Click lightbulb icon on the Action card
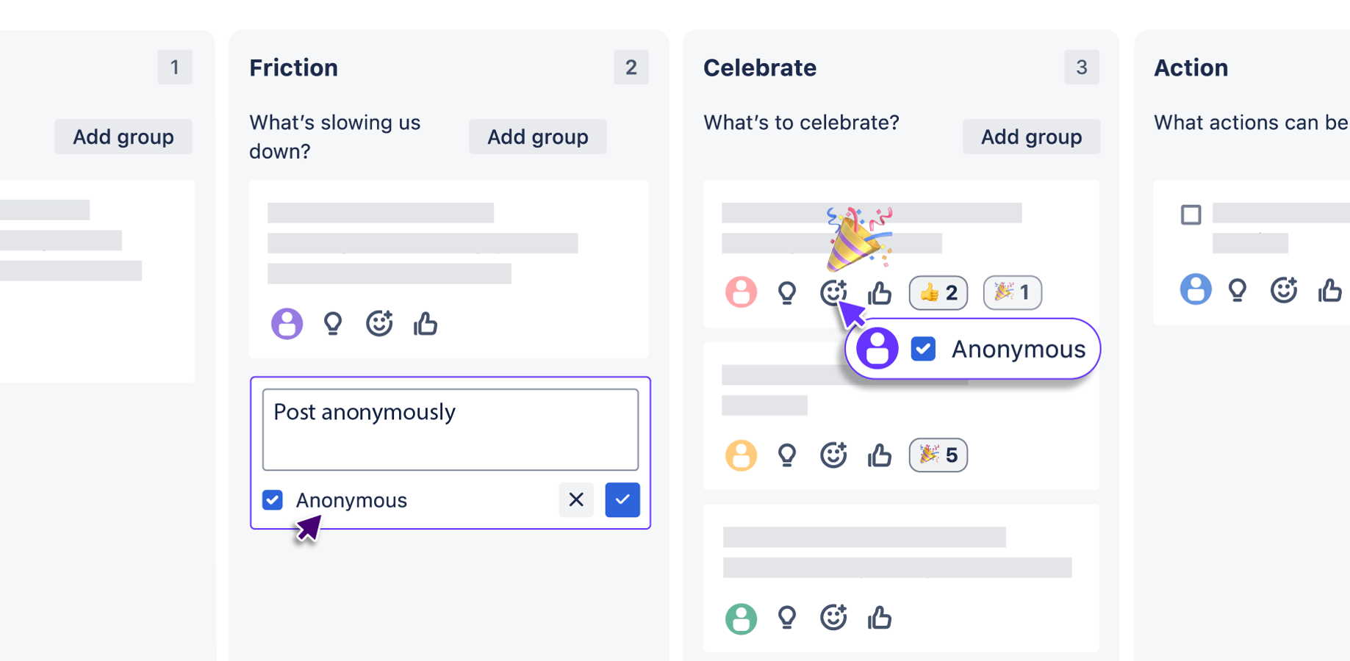The height and width of the screenshot is (661, 1350). pos(1238,290)
